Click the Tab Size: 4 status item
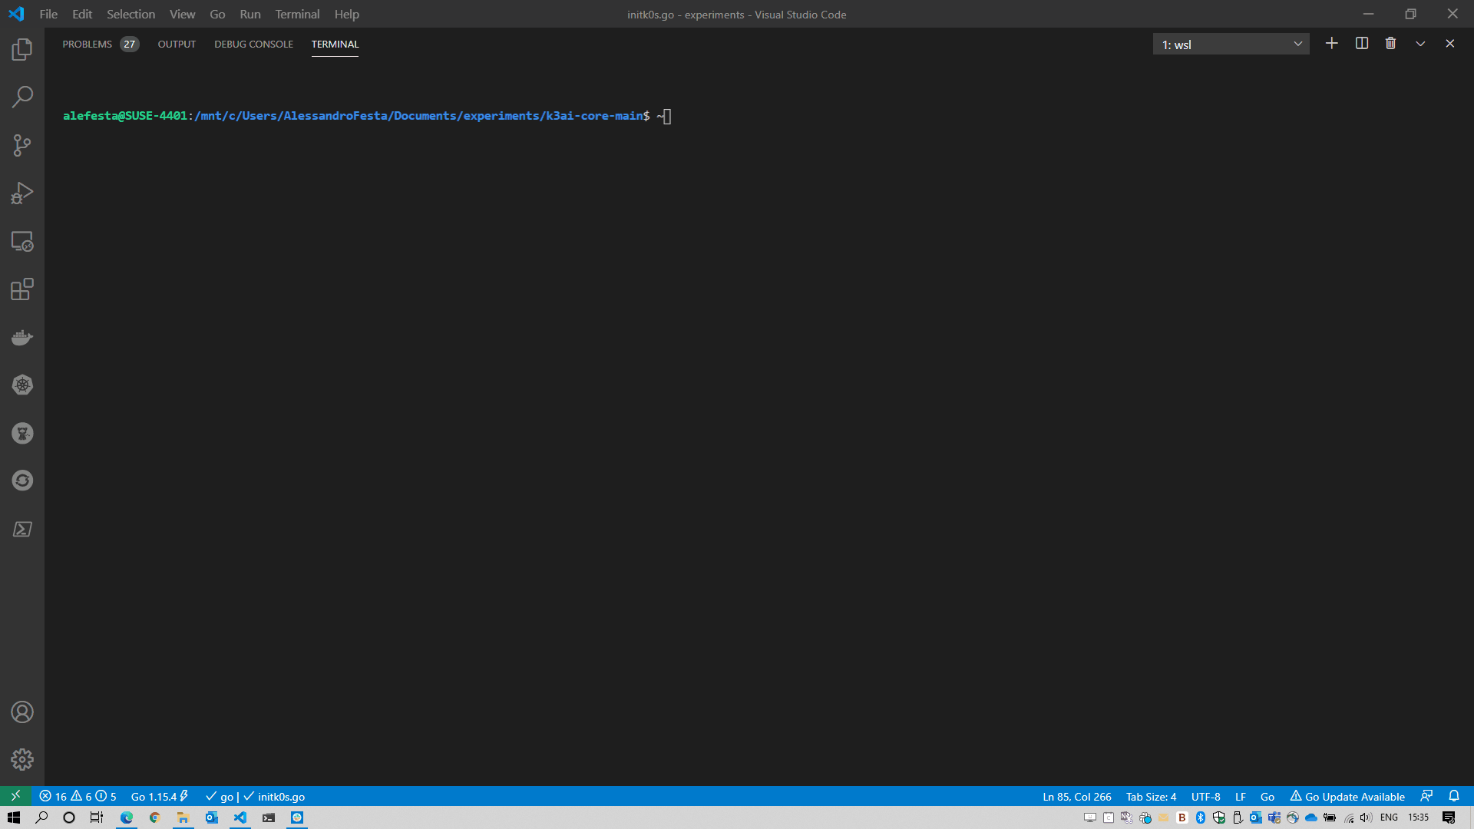This screenshot has width=1474, height=829. (1151, 797)
